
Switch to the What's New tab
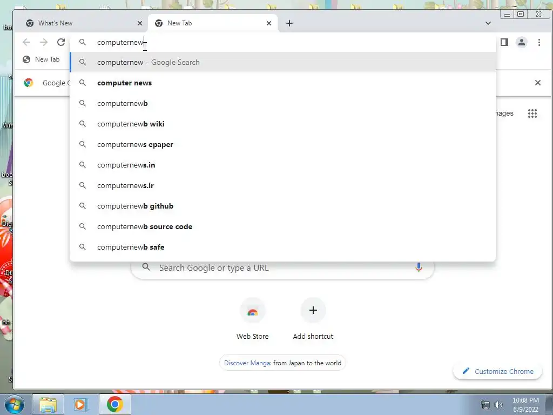click(x=81, y=23)
